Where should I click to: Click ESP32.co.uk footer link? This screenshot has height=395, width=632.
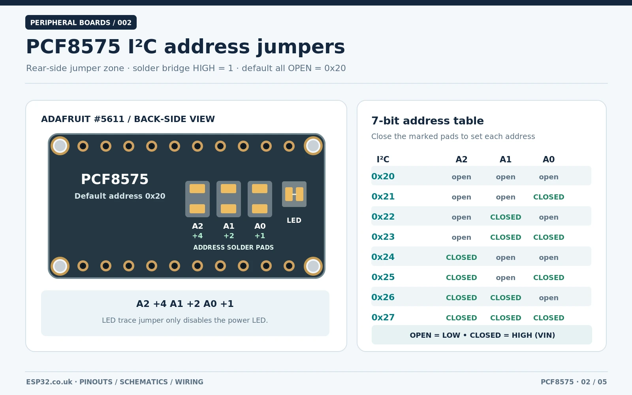49,382
